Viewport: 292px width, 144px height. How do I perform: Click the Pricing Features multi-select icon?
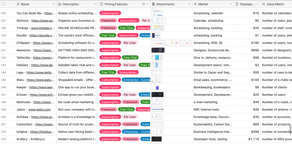coord(101,4)
